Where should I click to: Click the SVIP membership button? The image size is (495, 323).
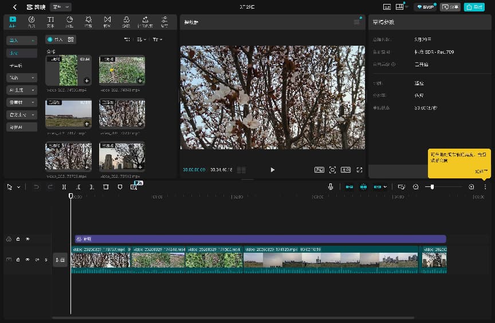426,7
